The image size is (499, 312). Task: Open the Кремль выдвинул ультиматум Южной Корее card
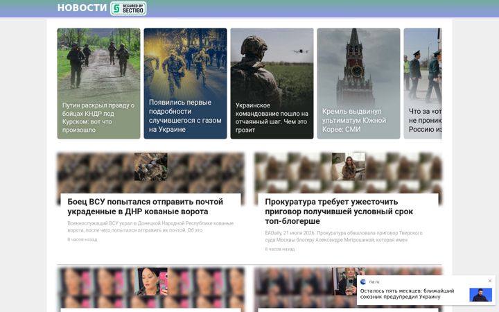[358, 83]
